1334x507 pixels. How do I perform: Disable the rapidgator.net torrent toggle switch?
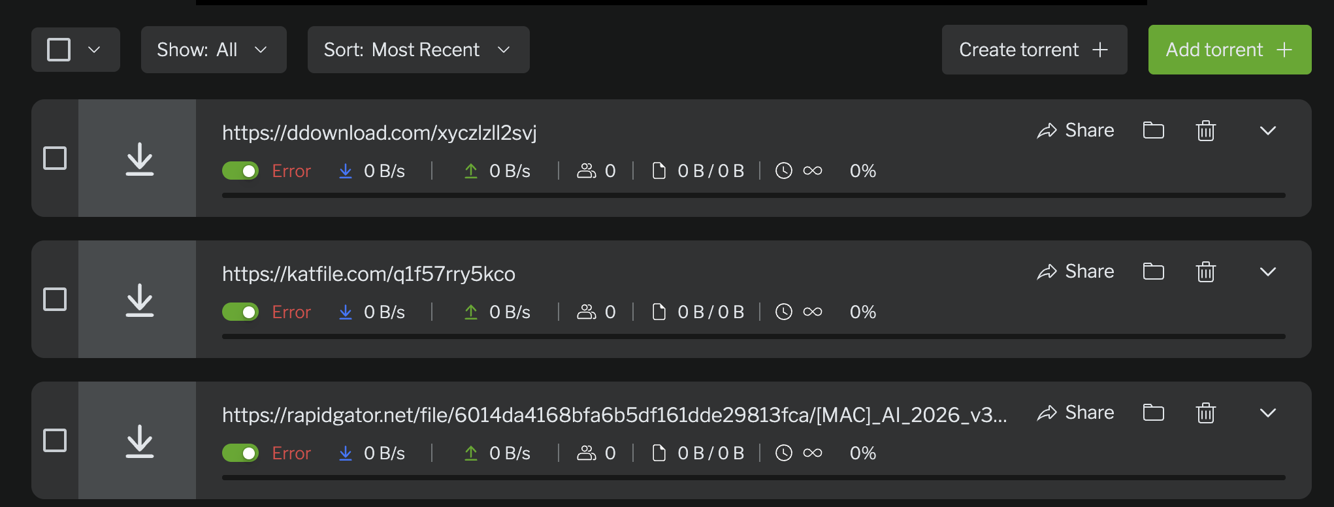[x=240, y=453]
